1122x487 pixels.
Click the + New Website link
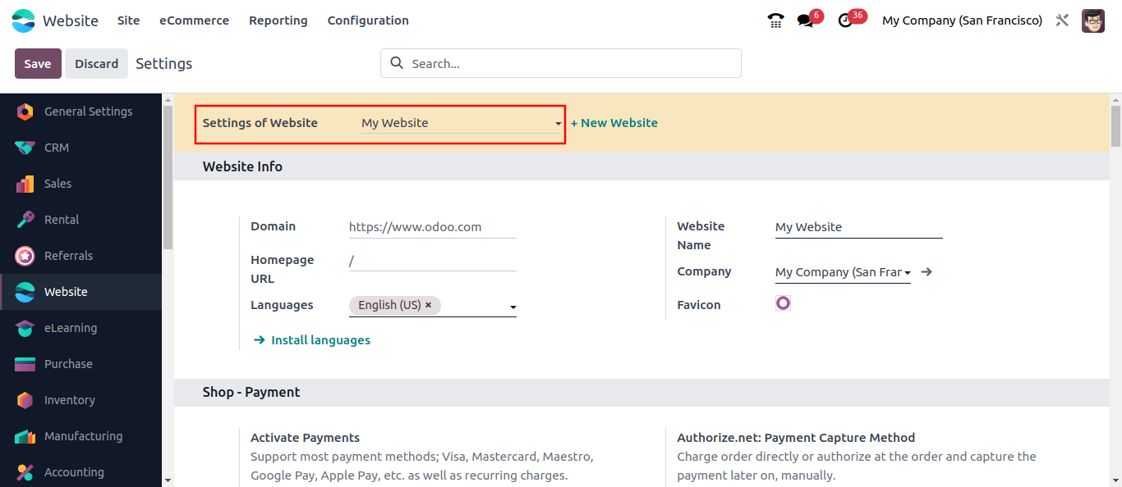tap(614, 123)
